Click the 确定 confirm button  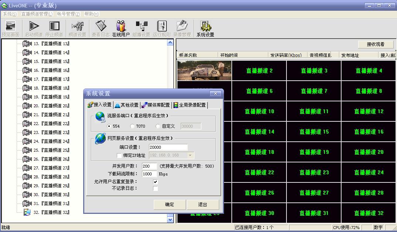[170, 204]
